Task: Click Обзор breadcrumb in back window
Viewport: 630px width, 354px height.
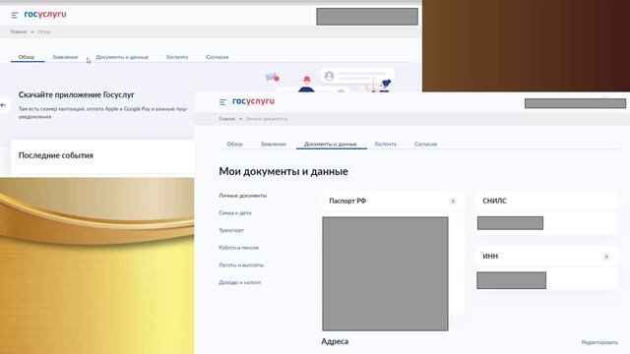Action: (x=43, y=31)
